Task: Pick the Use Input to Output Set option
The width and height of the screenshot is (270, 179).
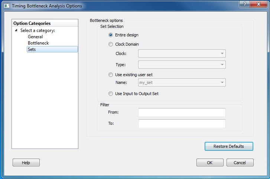Action: click(x=111, y=94)
